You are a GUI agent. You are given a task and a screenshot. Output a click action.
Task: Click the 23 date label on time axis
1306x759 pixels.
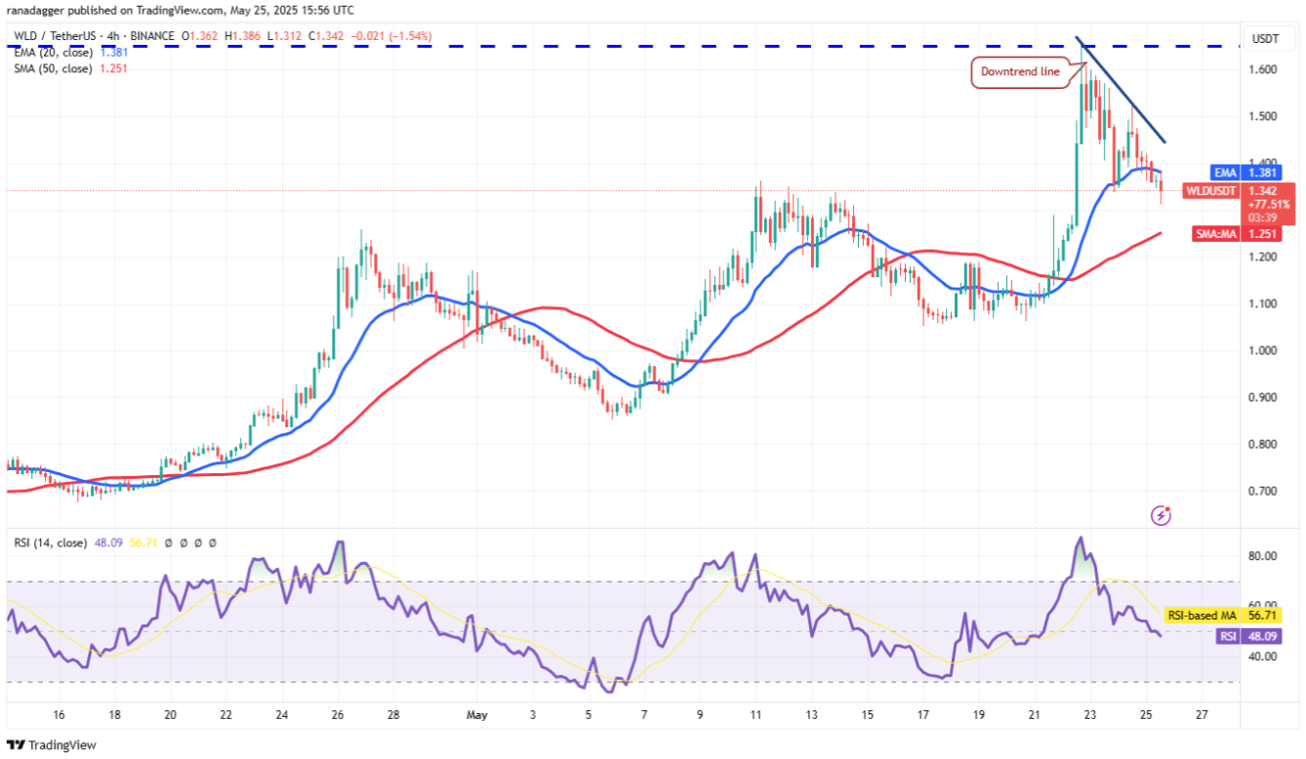1090,714
